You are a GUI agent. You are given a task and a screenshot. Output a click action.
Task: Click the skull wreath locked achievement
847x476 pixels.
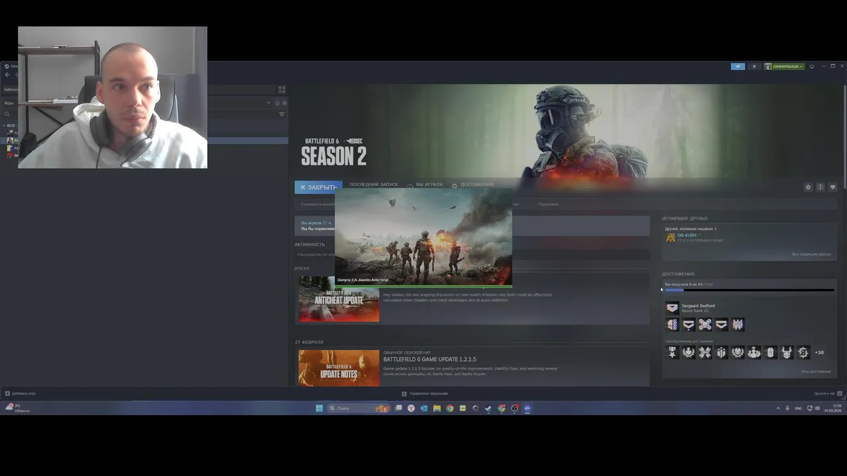[x=737, y=352]
